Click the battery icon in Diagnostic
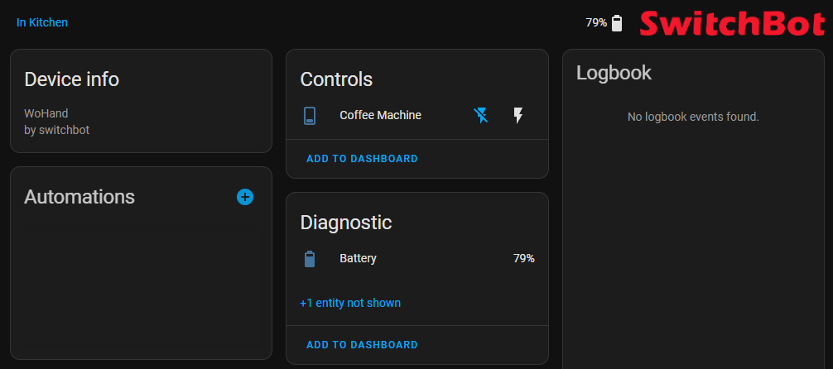The width and height of the screenshot is (833, 369). pyautogui.click(x=310, y=259)
